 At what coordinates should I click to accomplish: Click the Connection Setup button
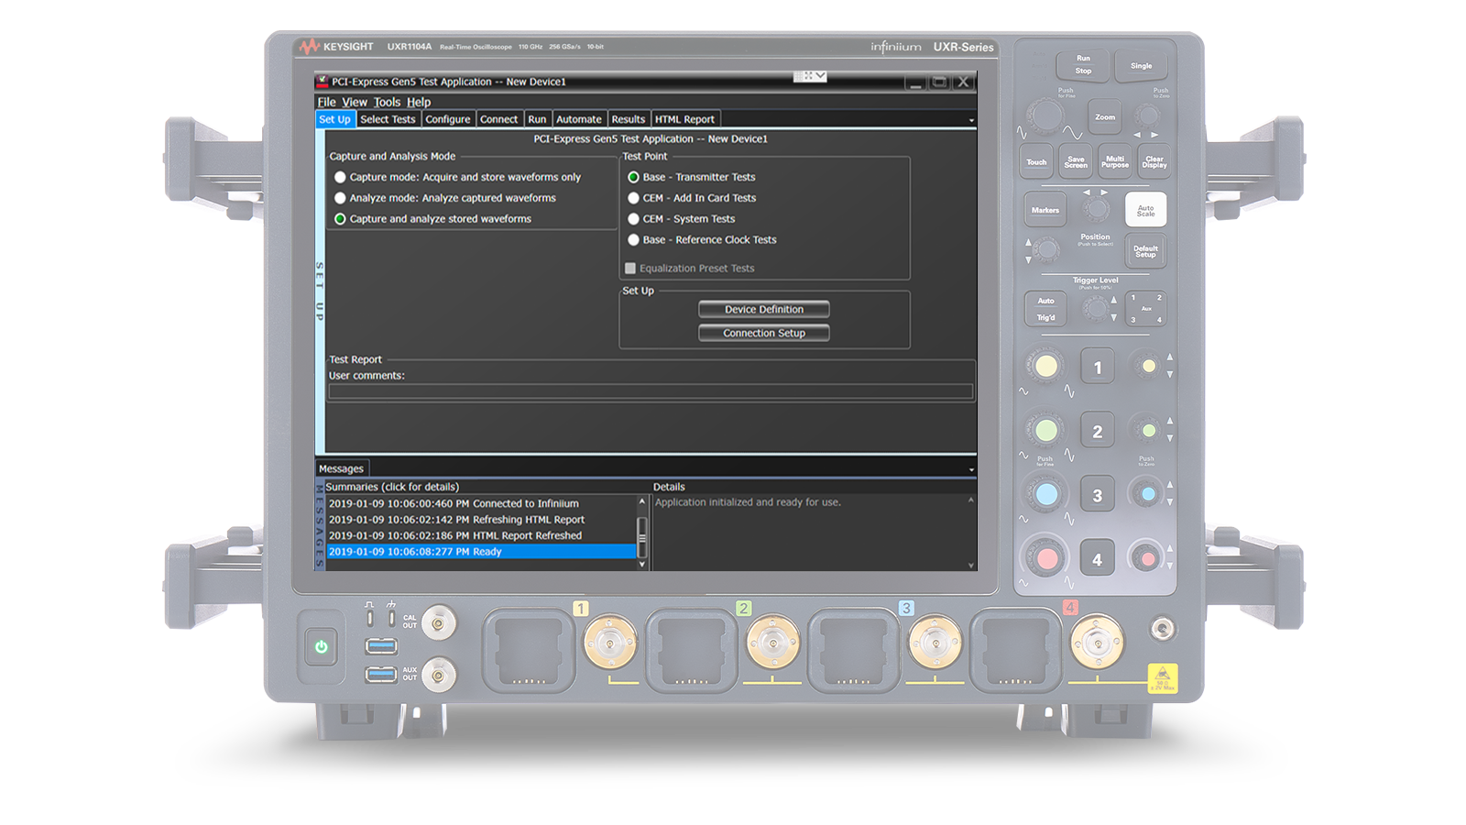763,334
